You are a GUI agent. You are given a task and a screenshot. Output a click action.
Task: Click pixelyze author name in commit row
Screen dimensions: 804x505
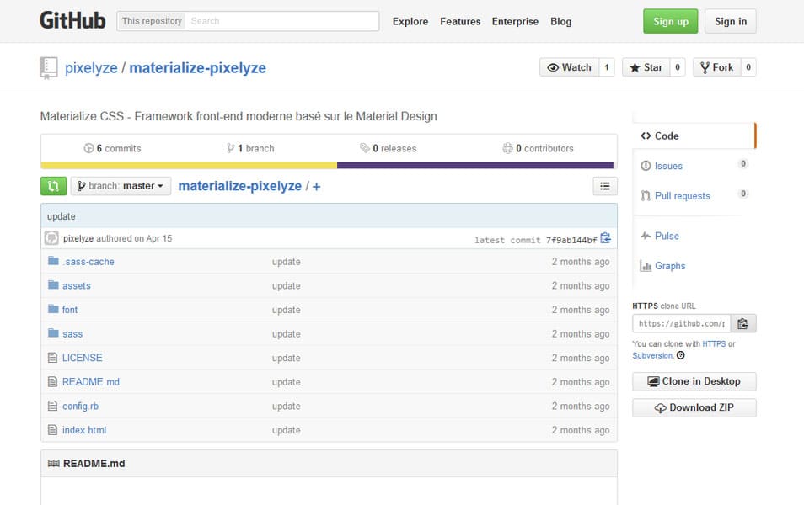pos(78,238)
